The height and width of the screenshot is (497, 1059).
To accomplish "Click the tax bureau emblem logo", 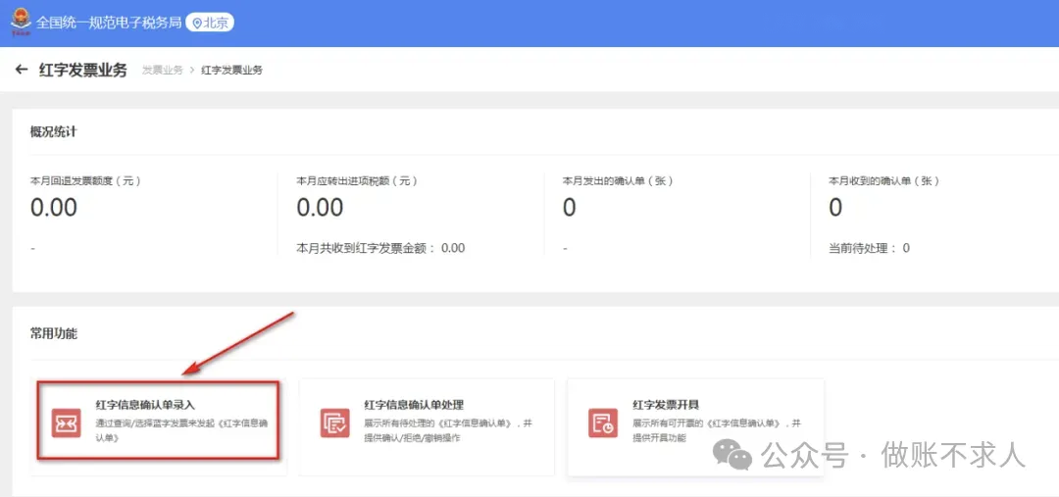I will (21, 22).
